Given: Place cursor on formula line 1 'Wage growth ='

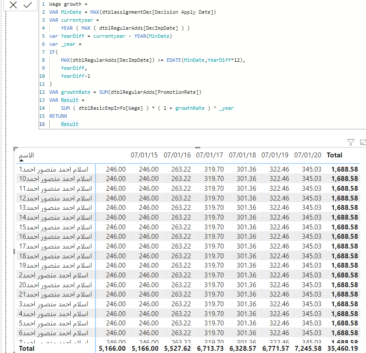Looking at the screenshot, I should [68, 4].
